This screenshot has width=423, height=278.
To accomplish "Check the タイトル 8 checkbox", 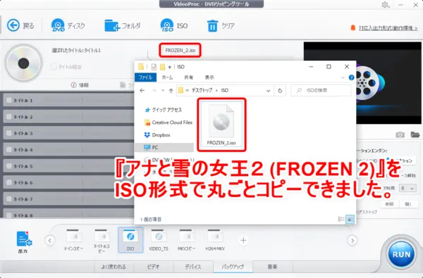I will (9, 215).
